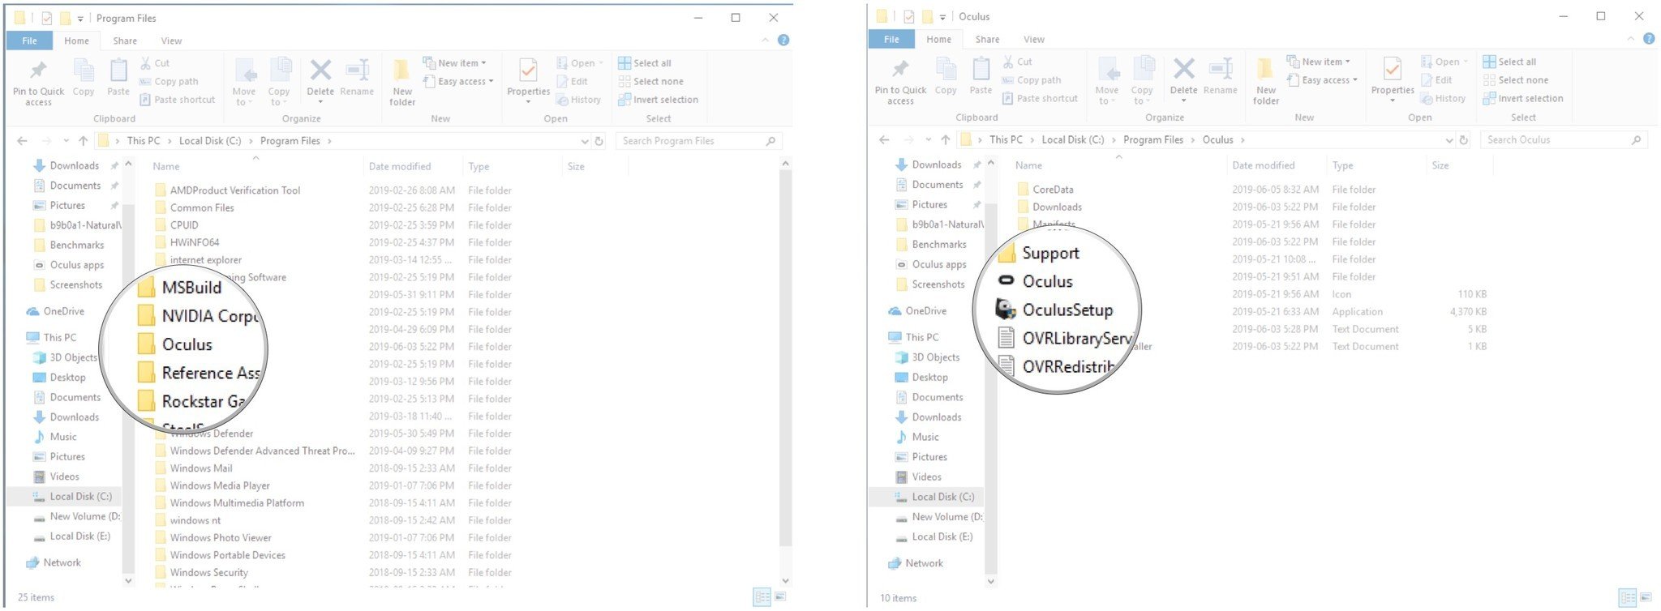This screenshot has height=611, width=1661.
Task: Open New item dropdown in Program Files window
Action: (x=454, y=62)
